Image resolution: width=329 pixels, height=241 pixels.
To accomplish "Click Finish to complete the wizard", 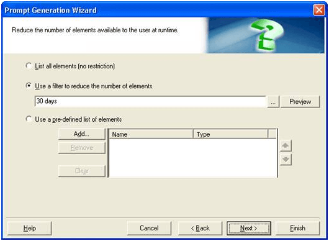I will pyautogui.click(x=297, y=228).
